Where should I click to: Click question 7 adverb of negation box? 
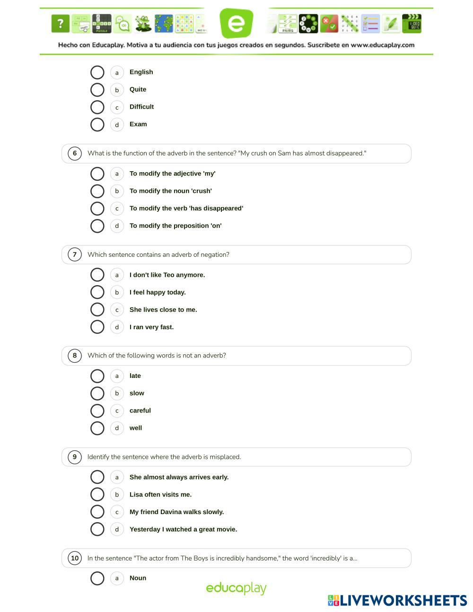point(236,254)
